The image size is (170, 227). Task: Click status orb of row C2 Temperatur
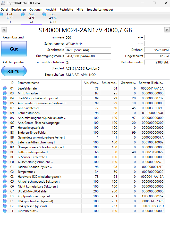click(5, 172)
